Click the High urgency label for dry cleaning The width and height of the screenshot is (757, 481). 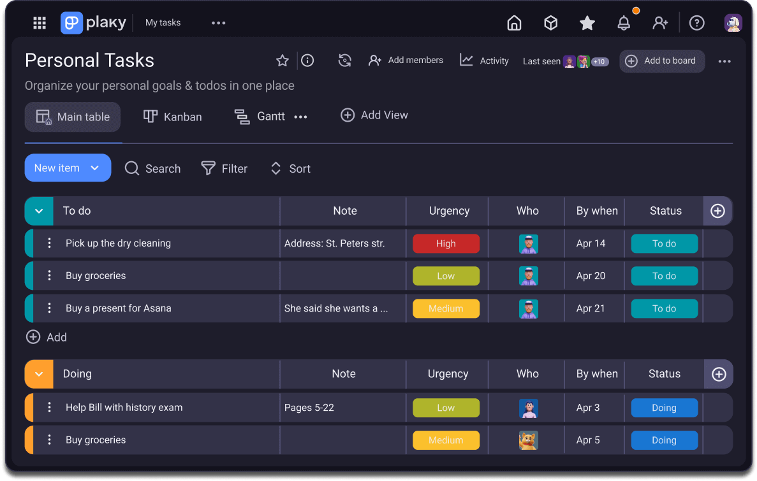pyautogui.click(x=446, y=243)
